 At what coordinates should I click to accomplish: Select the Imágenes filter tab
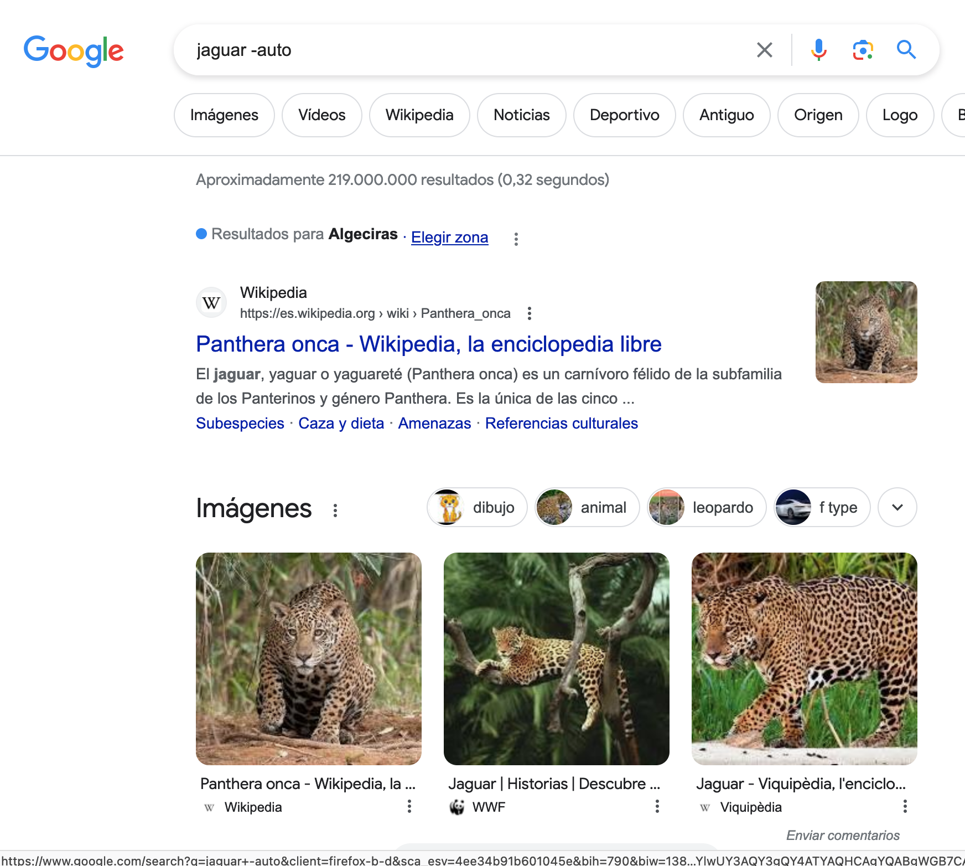tap(224, 115)
